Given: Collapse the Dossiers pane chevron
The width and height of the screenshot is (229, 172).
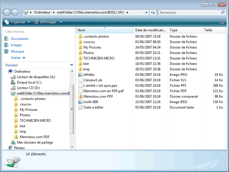Looking at the screenshot, I should coord(72,65).
